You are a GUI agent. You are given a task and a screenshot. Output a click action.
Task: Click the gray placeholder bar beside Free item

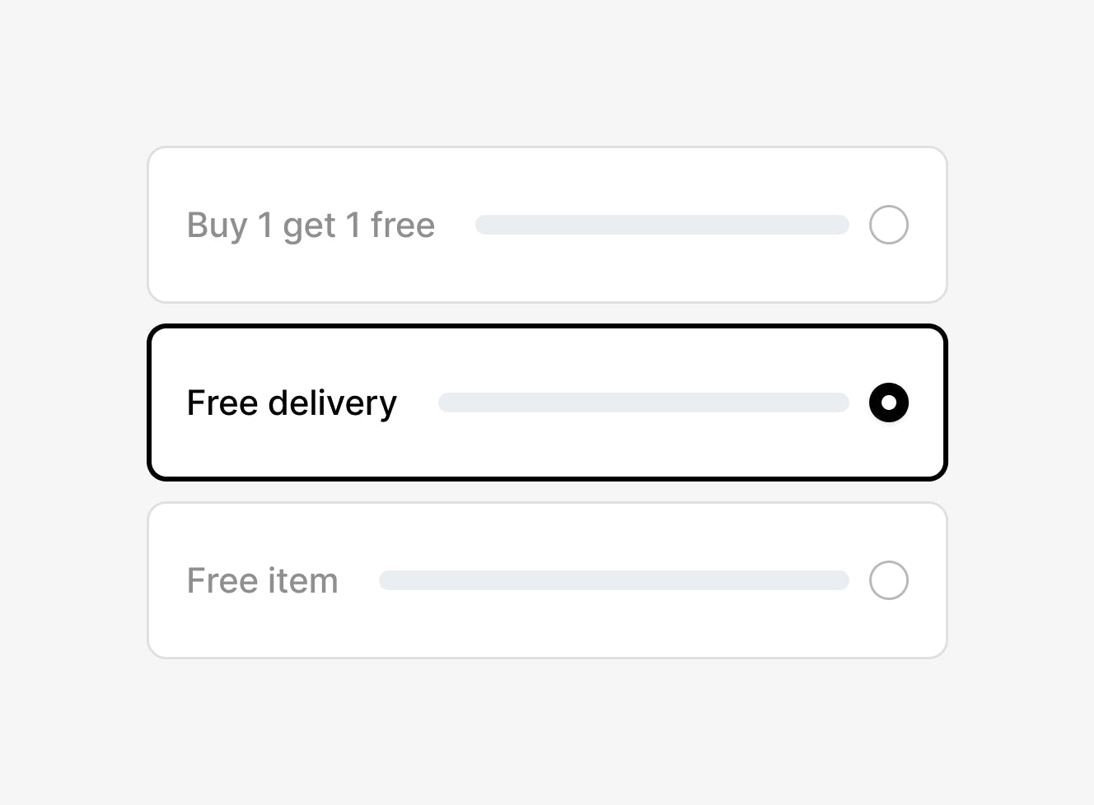point(614,580)
